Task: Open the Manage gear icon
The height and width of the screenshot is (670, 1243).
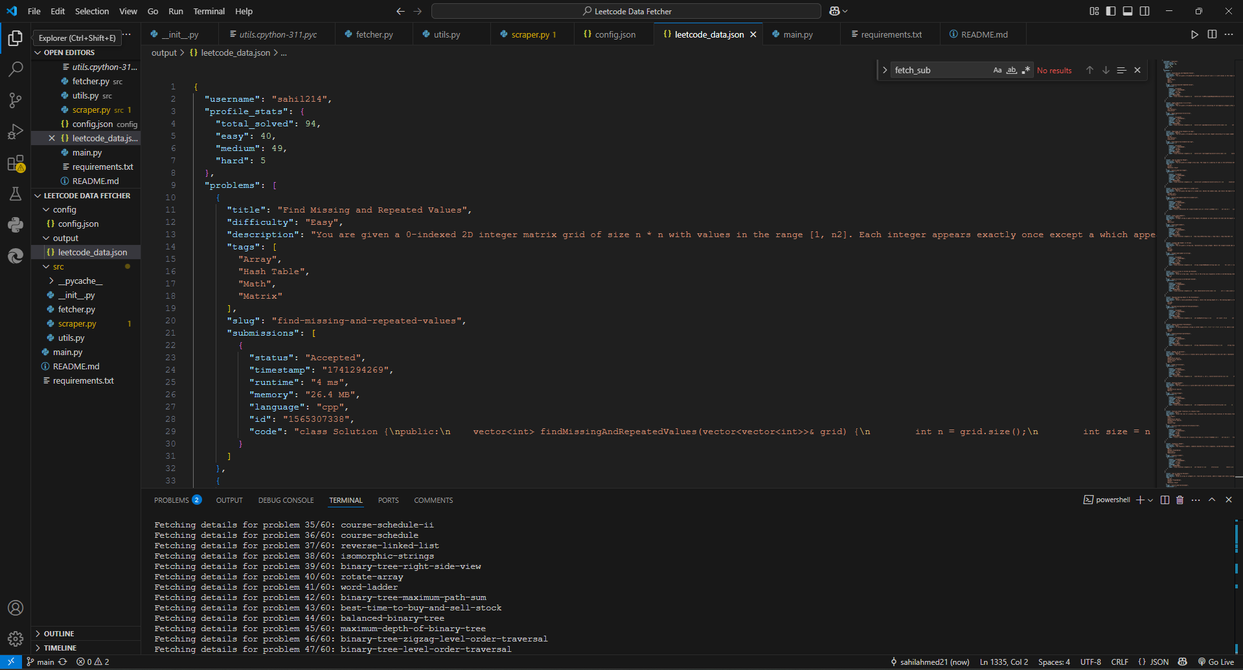Action: tap(16, 639)
